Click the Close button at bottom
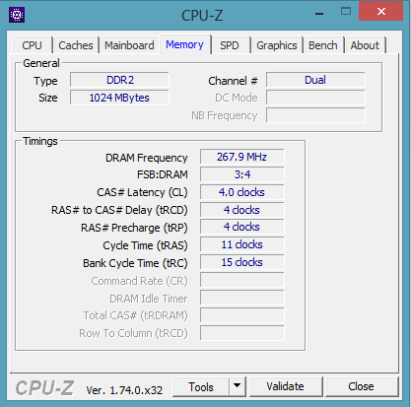This screenshot has height=407, width=411. (x=361, y=386)
